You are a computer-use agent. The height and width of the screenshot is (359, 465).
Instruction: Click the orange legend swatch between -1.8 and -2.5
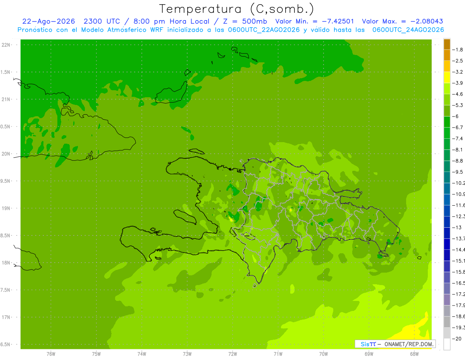point(447,55)
